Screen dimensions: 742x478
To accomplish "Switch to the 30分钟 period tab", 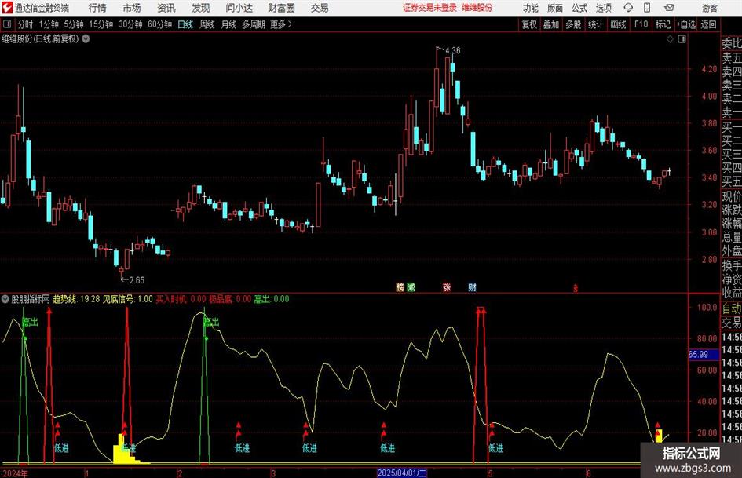I will click(x=130, y=24).
